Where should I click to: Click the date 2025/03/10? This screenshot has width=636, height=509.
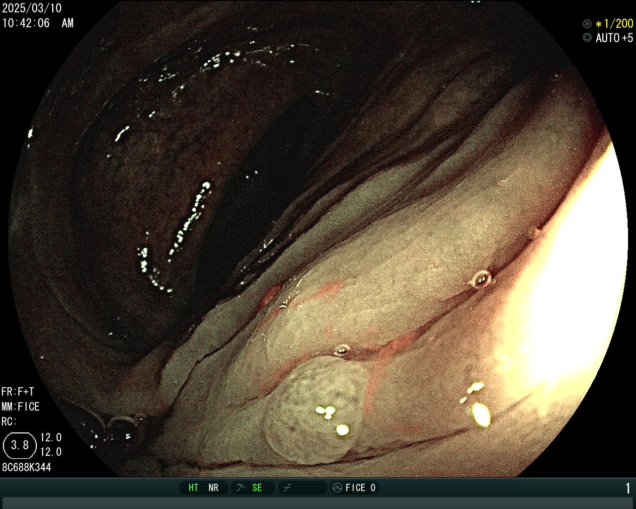[32, 9]
